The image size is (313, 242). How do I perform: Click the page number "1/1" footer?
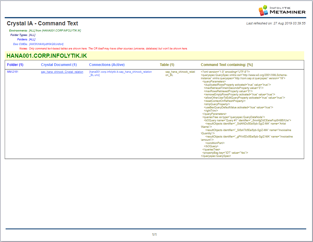point(154,235)
